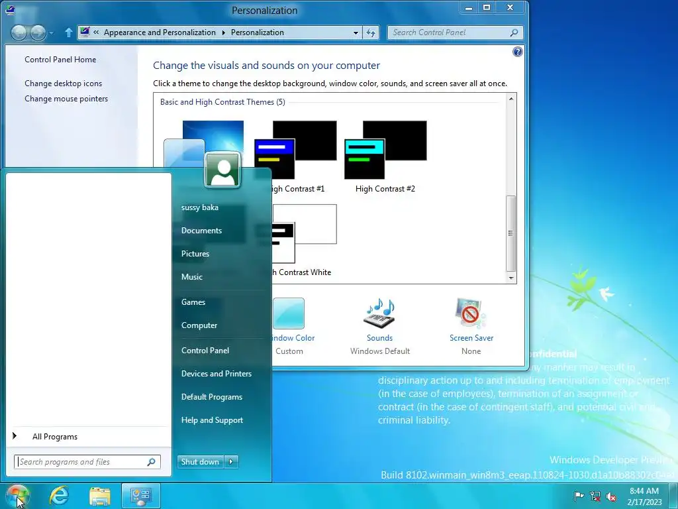Open Help and Support
This screenshot has width=678, height=509.
pos(212,420)
